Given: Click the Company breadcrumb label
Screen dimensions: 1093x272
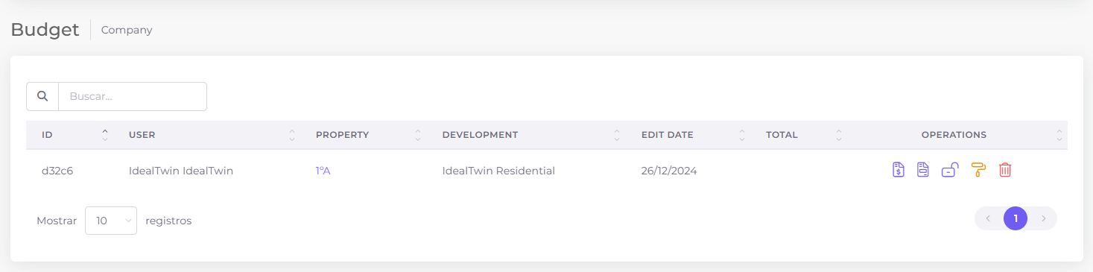Looking at the screenshot, I should [x=127, y=30].
